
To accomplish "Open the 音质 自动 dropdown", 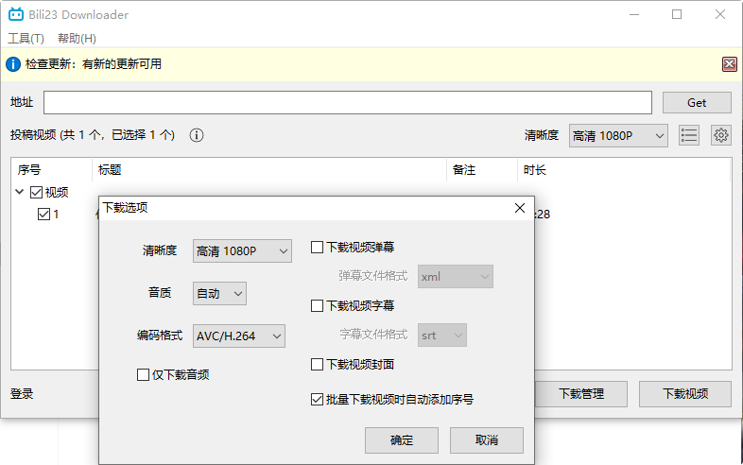I will pyautogui.click(x=219, y=294).
